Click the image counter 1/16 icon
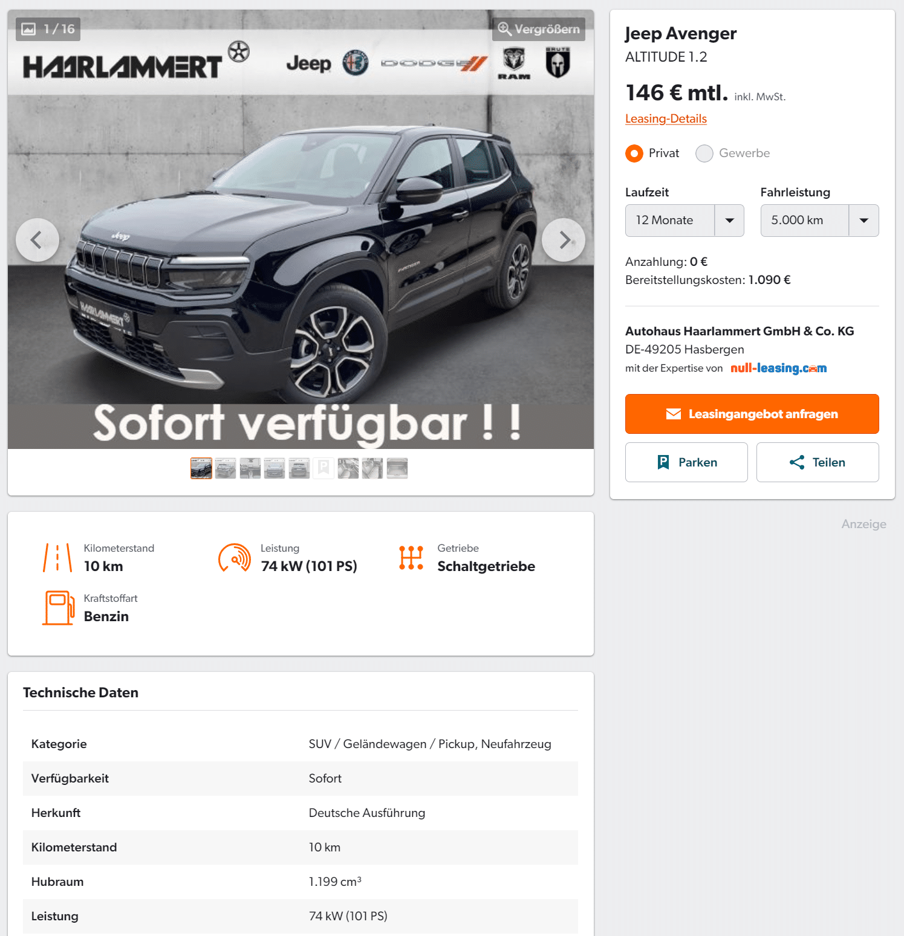The height and width of the screenshot is (936, 904). pyautogui.click(x=28, y=29)
